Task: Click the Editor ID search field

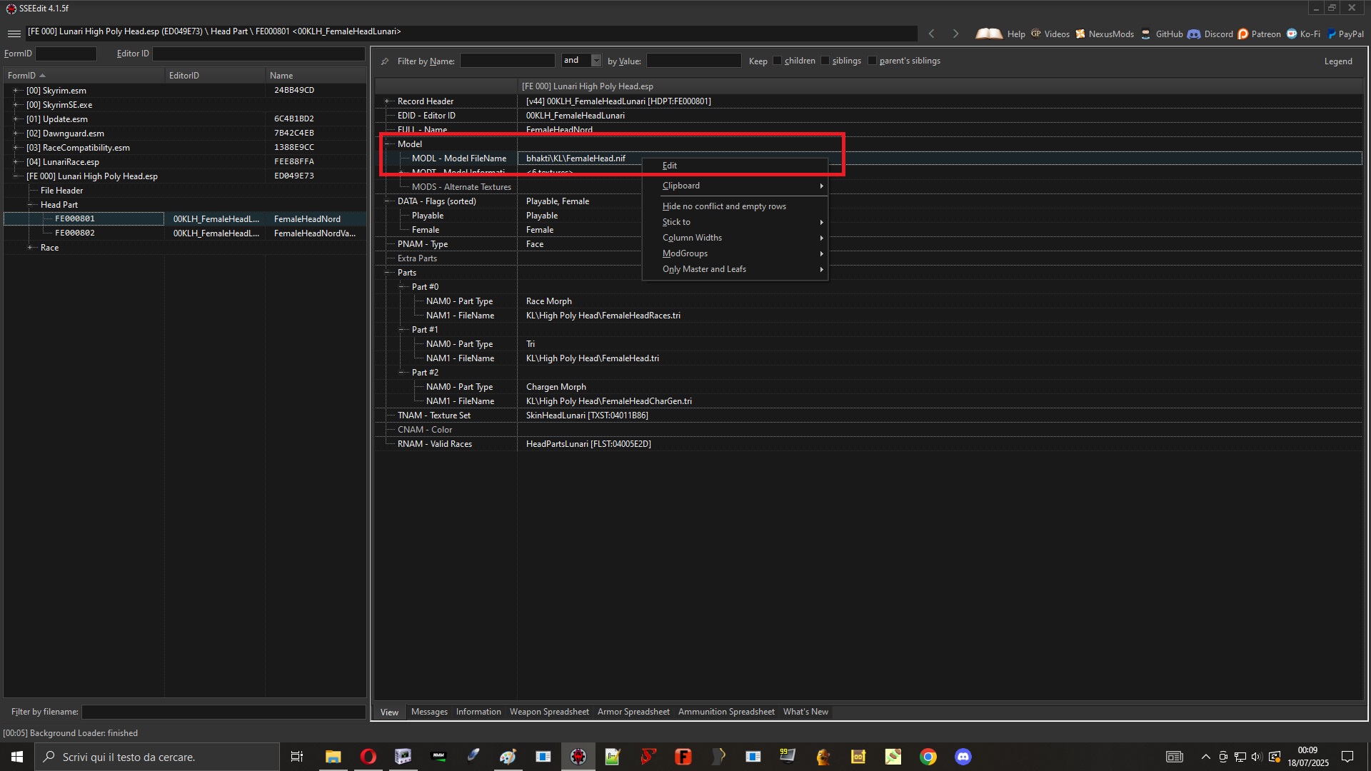Action: pos(258,54)
